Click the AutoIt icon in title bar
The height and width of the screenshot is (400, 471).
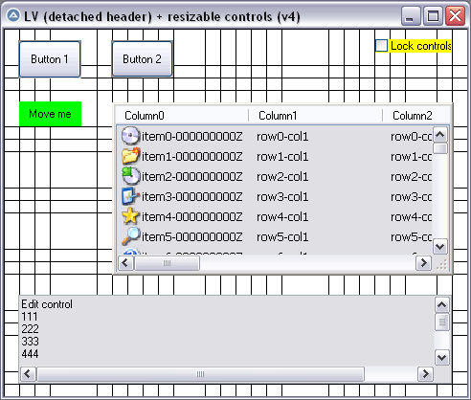13,15
